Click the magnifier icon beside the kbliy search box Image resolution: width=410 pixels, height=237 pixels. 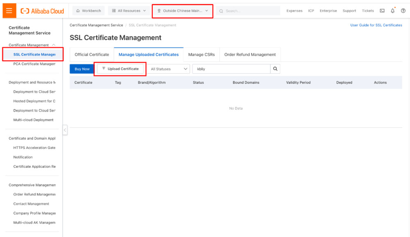[275, 69]
